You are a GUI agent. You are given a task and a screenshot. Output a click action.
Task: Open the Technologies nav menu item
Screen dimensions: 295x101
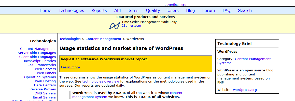click(71, 10)
